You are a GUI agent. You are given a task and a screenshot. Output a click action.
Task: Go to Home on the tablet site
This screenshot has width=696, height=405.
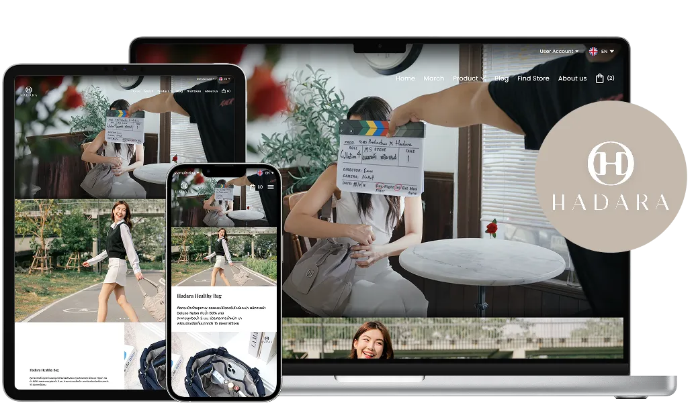[x=136, y=91]
